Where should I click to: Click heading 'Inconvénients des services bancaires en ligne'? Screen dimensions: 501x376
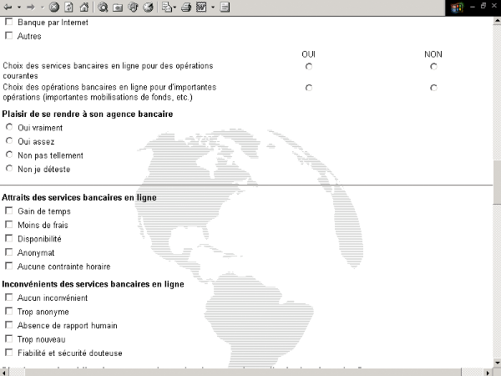(93, 284)
